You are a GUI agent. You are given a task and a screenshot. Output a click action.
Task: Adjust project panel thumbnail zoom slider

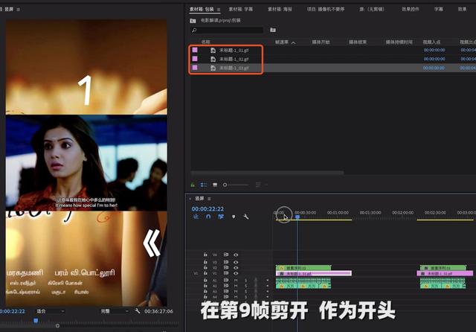click(236, 185)
